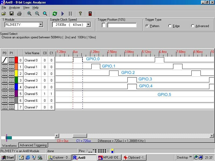Click the green refresh arrows icon

pyautogui.click(x=55, y=13)
